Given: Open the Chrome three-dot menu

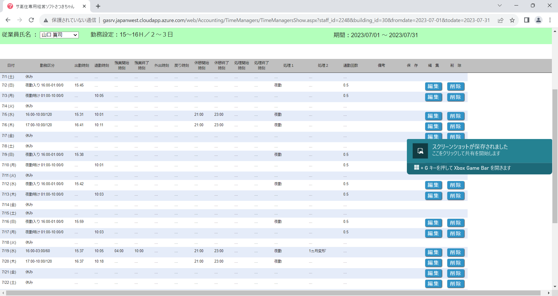Looking at the screenshot, I should coord(550,20).
